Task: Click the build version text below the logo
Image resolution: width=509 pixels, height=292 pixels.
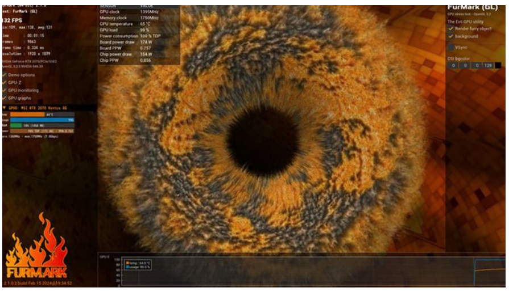Action: (38, 283)
